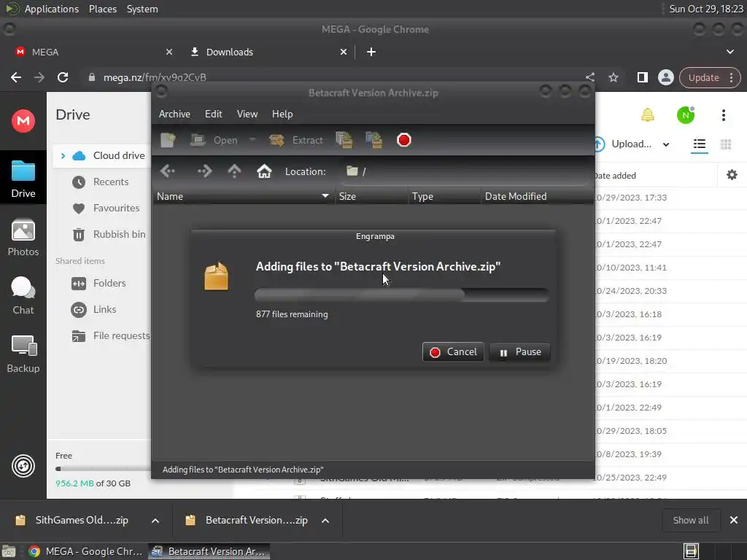
Task: Switch to the MEGA browser tab
Action: 90,52
